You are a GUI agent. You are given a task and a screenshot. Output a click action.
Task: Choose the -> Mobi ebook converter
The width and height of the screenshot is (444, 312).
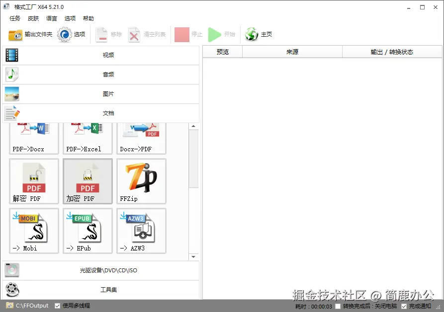click(x=34, y=231)
